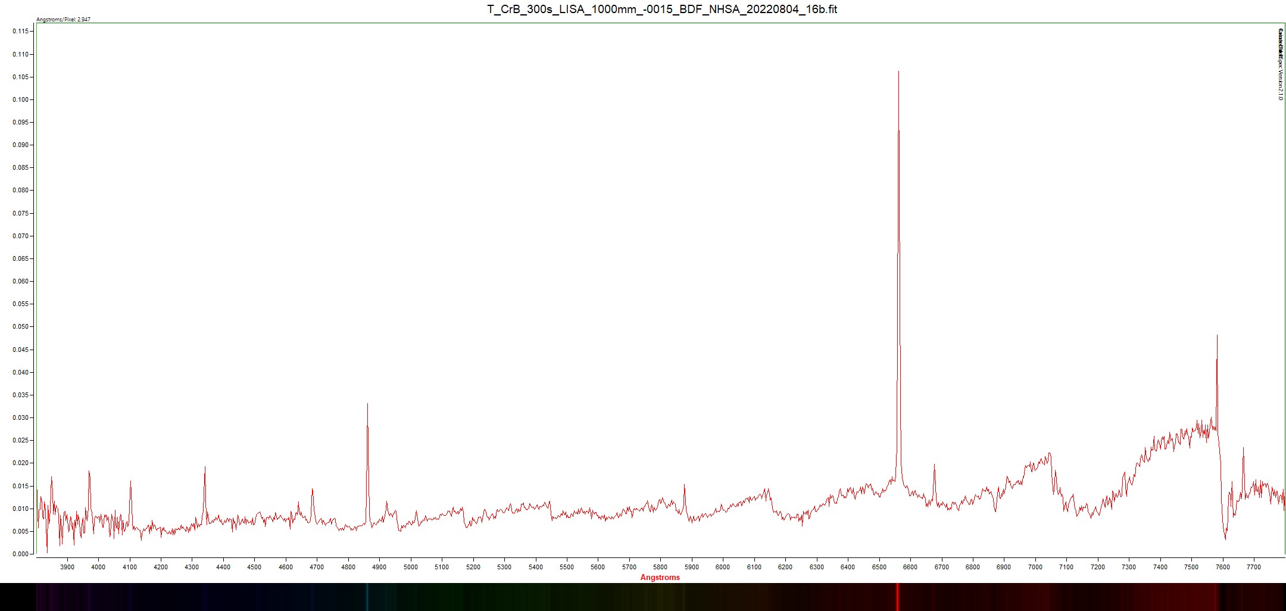Select the cyan line in spectrum strip
Screen dimensions: 1286x611
click(367, 597)
